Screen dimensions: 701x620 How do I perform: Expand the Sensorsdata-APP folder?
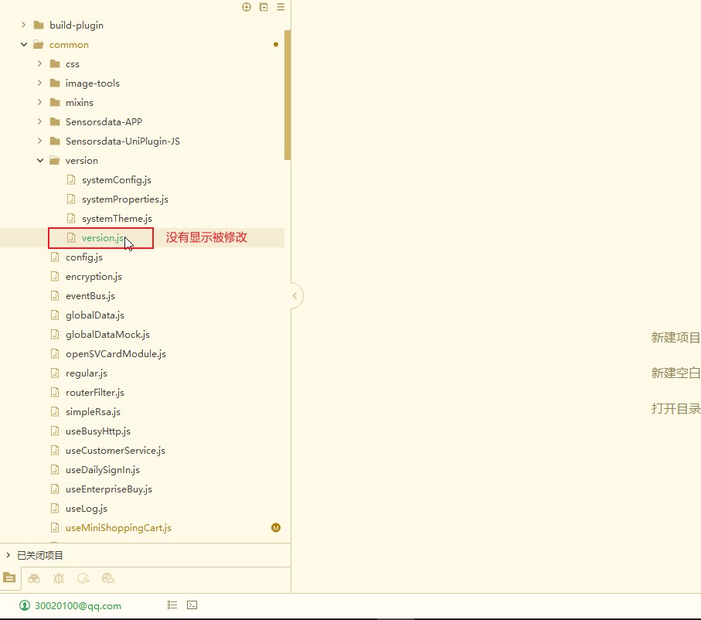pyautogui.click(x=40, y=122)
